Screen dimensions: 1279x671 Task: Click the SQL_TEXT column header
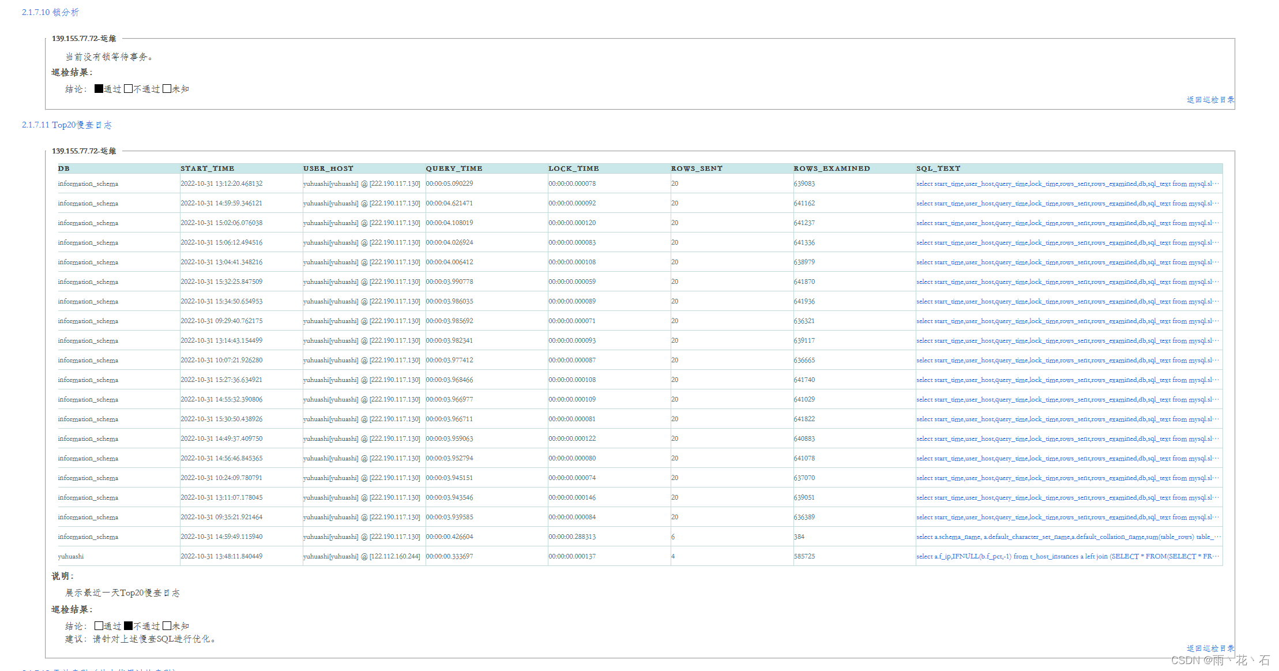[x=938, y=168]
